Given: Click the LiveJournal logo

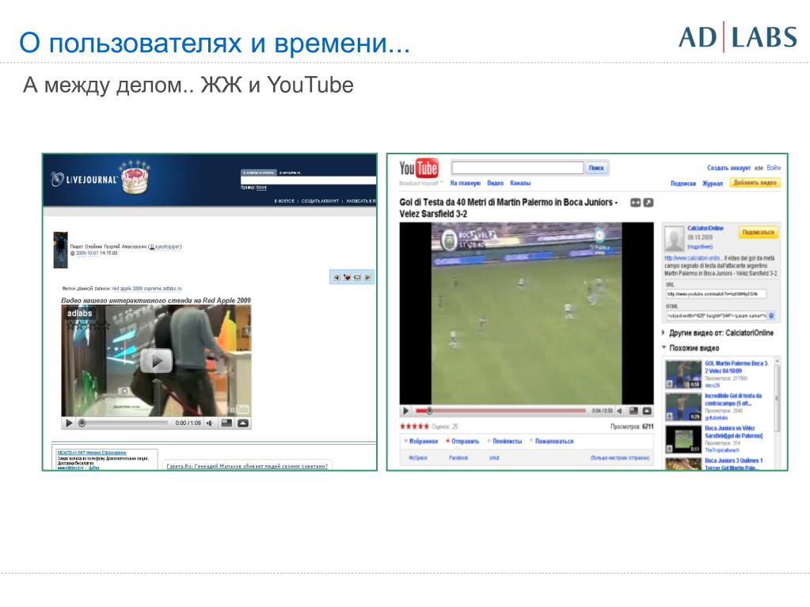Looking at the screenshot, I should point(84,180).
